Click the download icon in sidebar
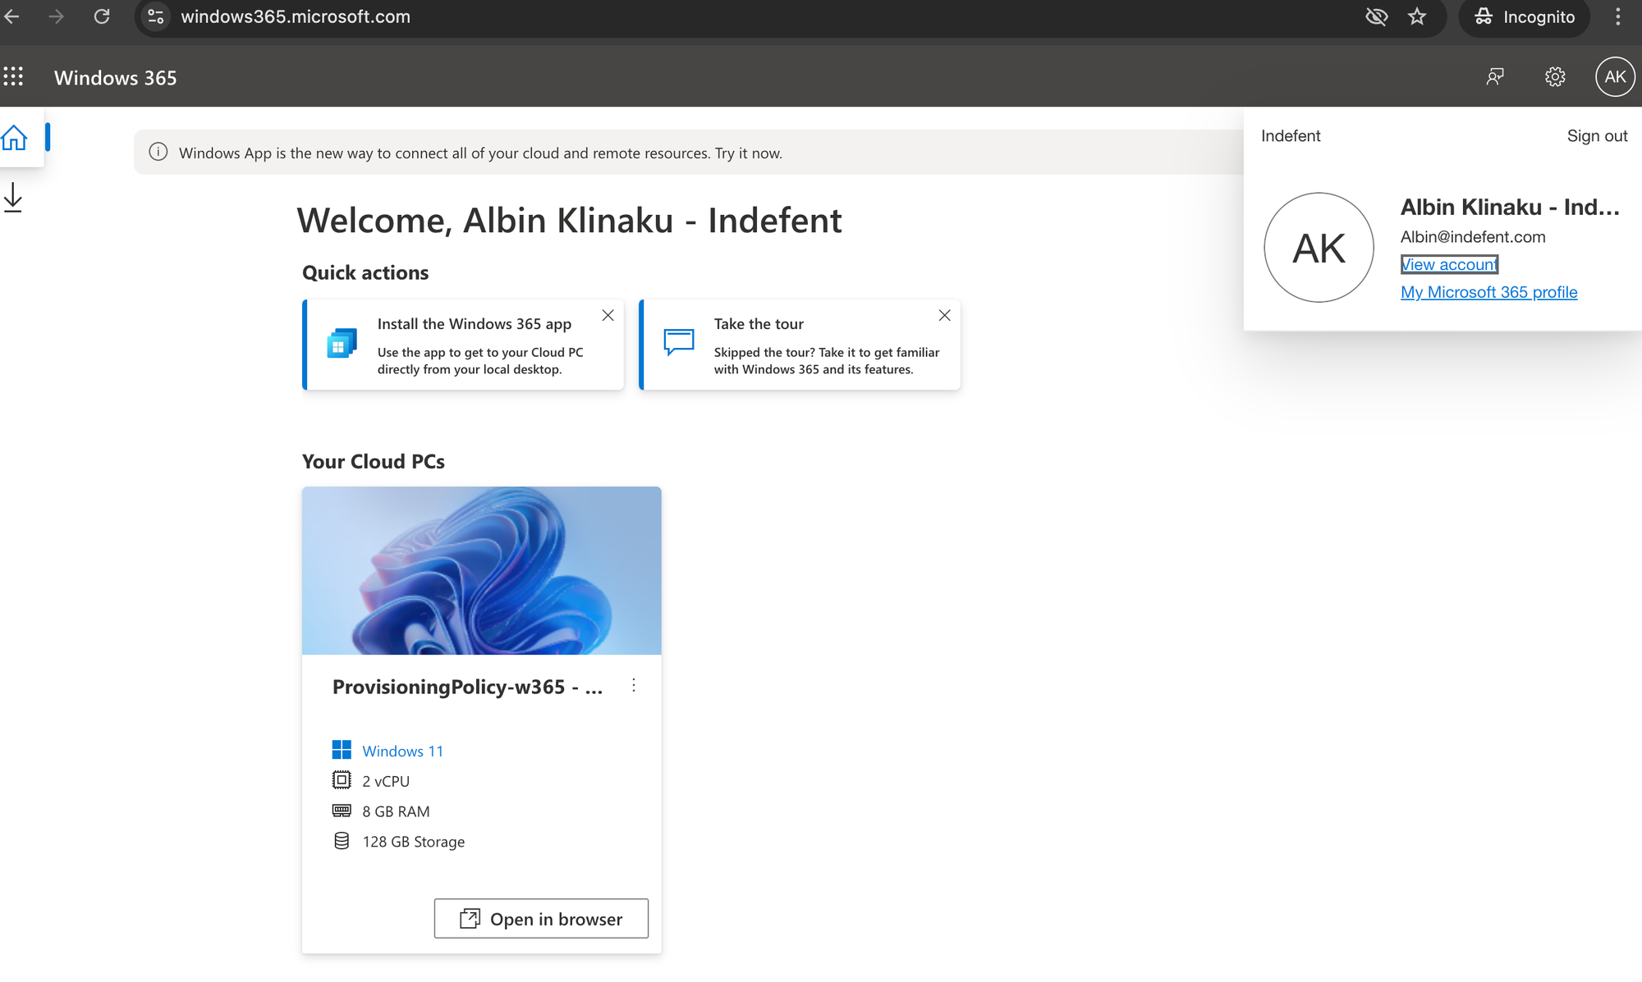 pos(13,198)
